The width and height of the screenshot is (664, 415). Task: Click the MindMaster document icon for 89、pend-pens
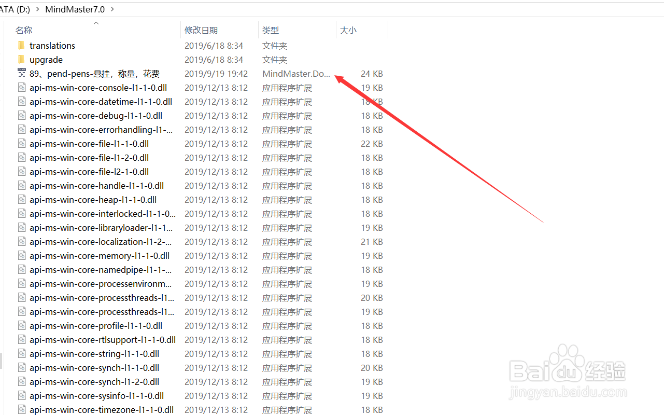21,74
